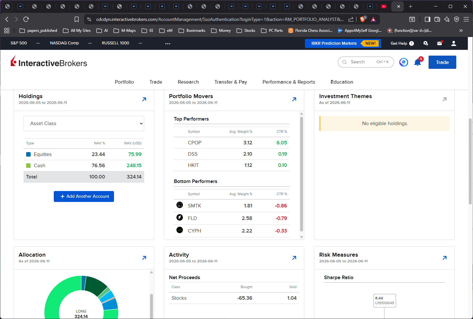Open the Brave VPN shield icon
This screenshot has height=319, width=473.
(x=457, y=19)
